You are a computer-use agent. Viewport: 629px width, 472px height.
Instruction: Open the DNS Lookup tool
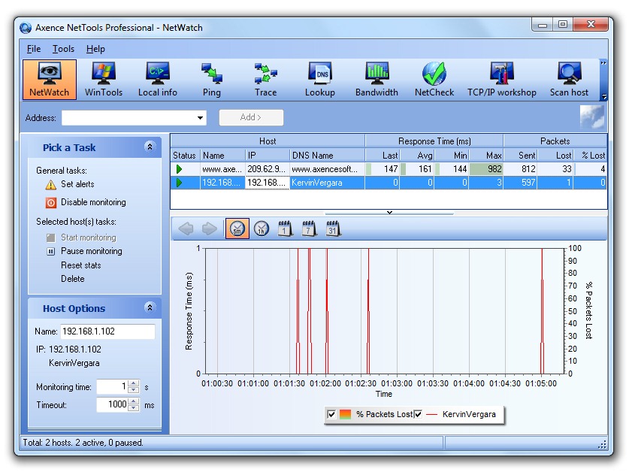click(x=319, y=80)
